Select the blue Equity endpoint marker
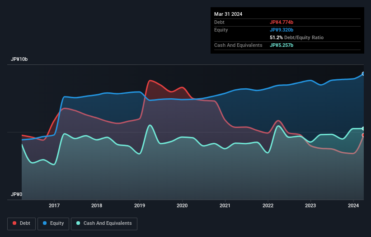Screen dimensions: 371x237 tap(363, 74)
